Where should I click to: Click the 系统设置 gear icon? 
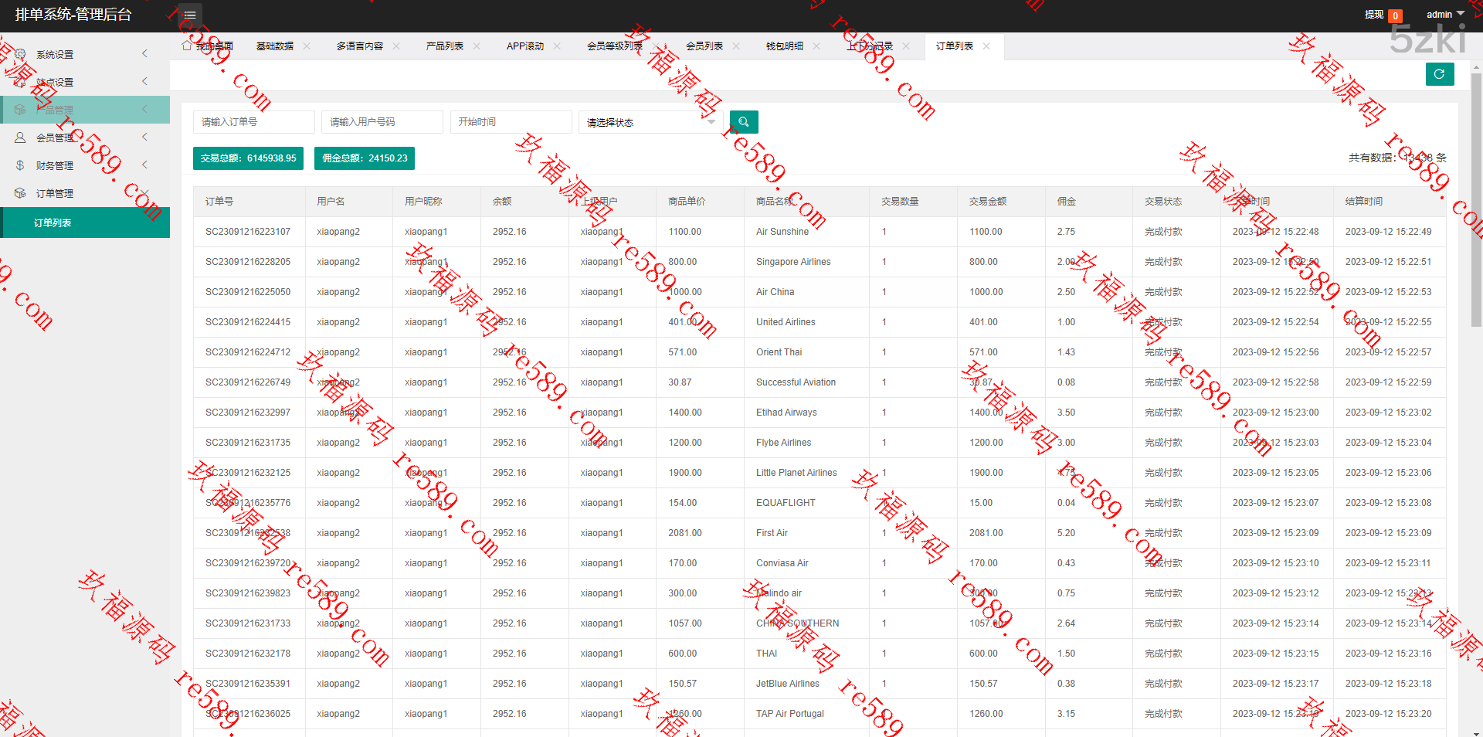pyautogui.click(x=20, y=54)
